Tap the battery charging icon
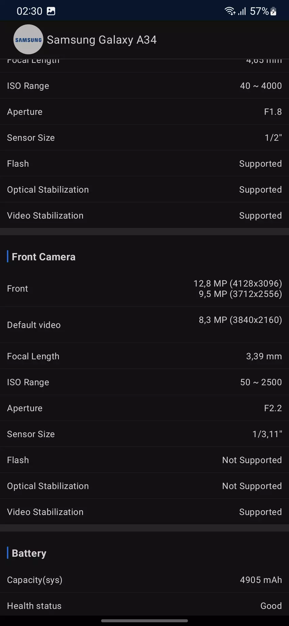Image resolution: width=289 pixels, height=626 pixels. pyautogui.click(x=273, y=11)
